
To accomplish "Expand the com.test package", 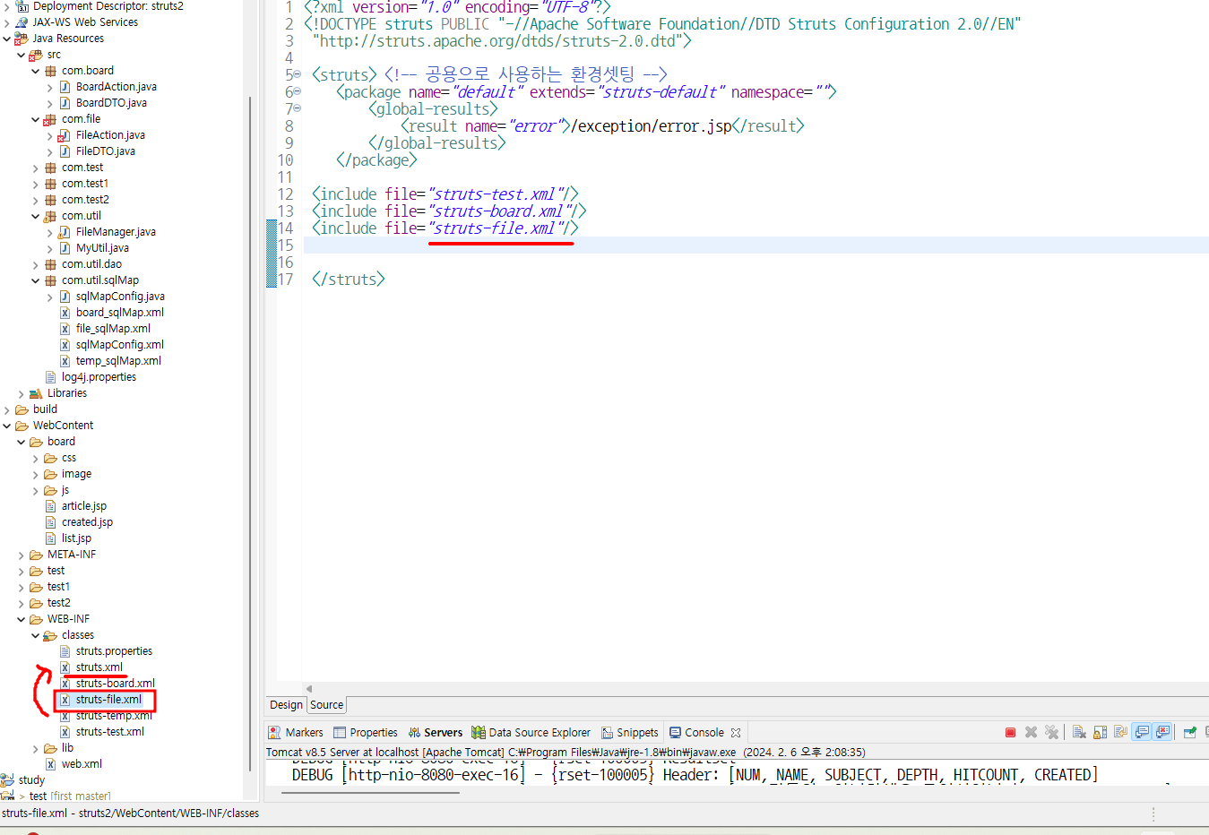I will pos(36,168).
